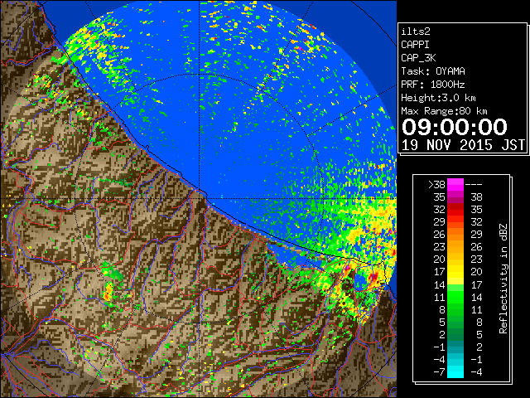530x398 pixels.
Task: Select the "Task: OYAMA" line
Action: click(433, 71)
